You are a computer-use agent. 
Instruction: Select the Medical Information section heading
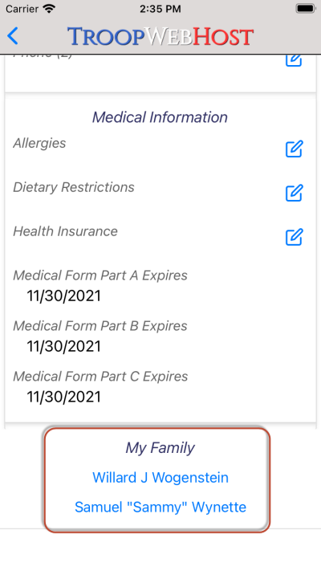coord(160,117)
